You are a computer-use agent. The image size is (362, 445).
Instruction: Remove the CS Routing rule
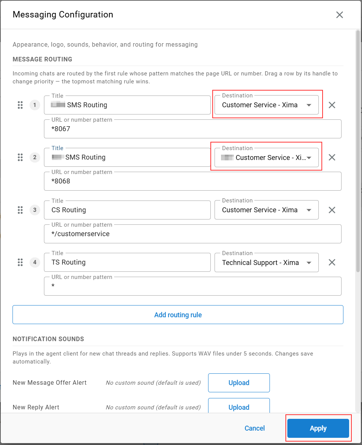[332, 210]
